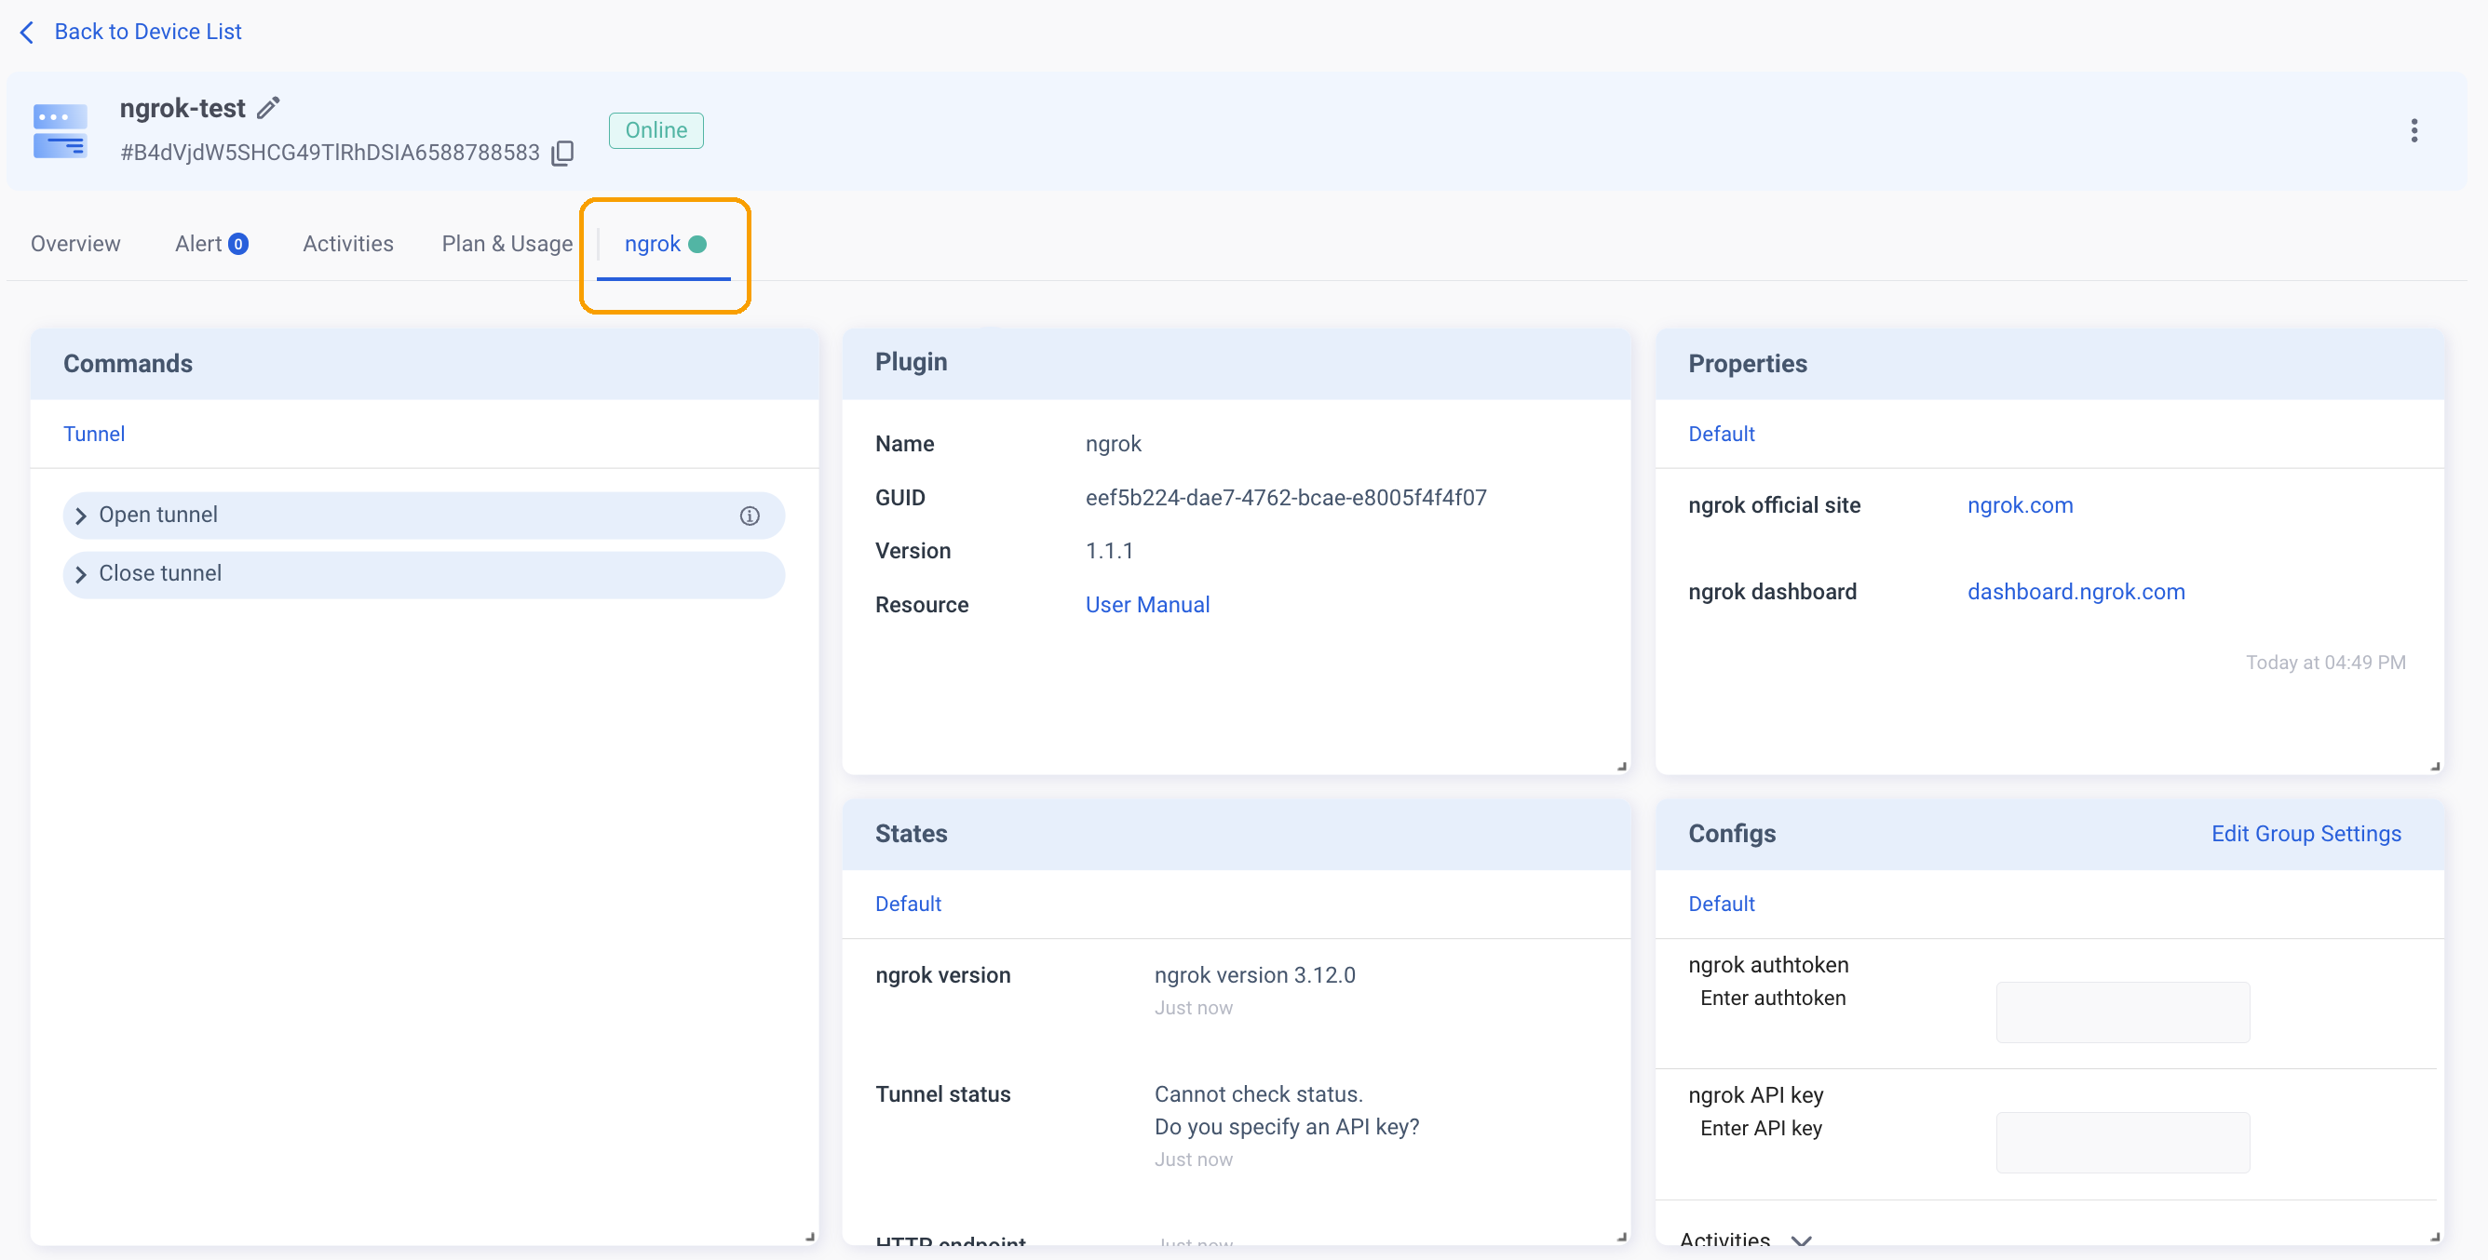Click the device ID #B4dVjdW5SHCG49TIRhDSIA6588788583

click(330, 153)
